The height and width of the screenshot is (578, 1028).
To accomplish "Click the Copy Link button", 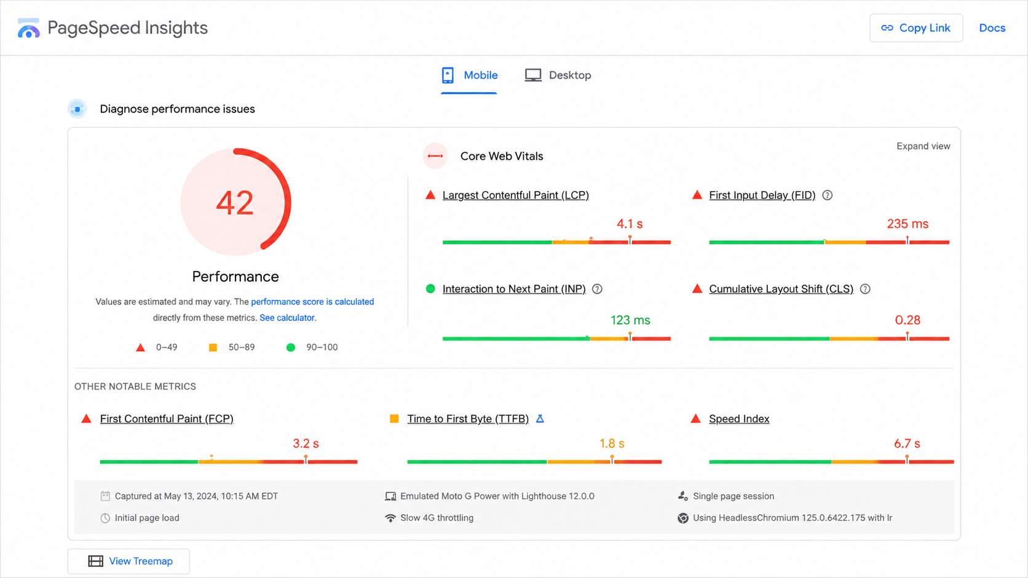I will point(916,28).
